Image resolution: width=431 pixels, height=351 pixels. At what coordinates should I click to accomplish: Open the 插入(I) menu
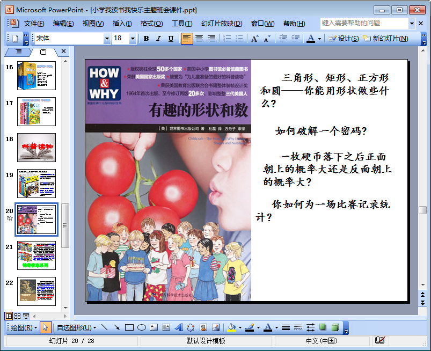(x=122, y=24)
